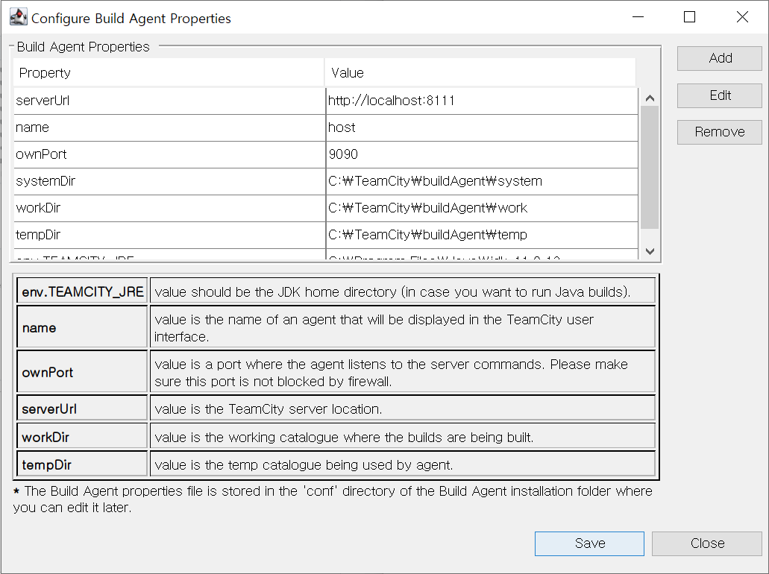Click env.TEAMCITY_JRE label in help table
This screenshot has height=574, width=769.
[82, 291]
